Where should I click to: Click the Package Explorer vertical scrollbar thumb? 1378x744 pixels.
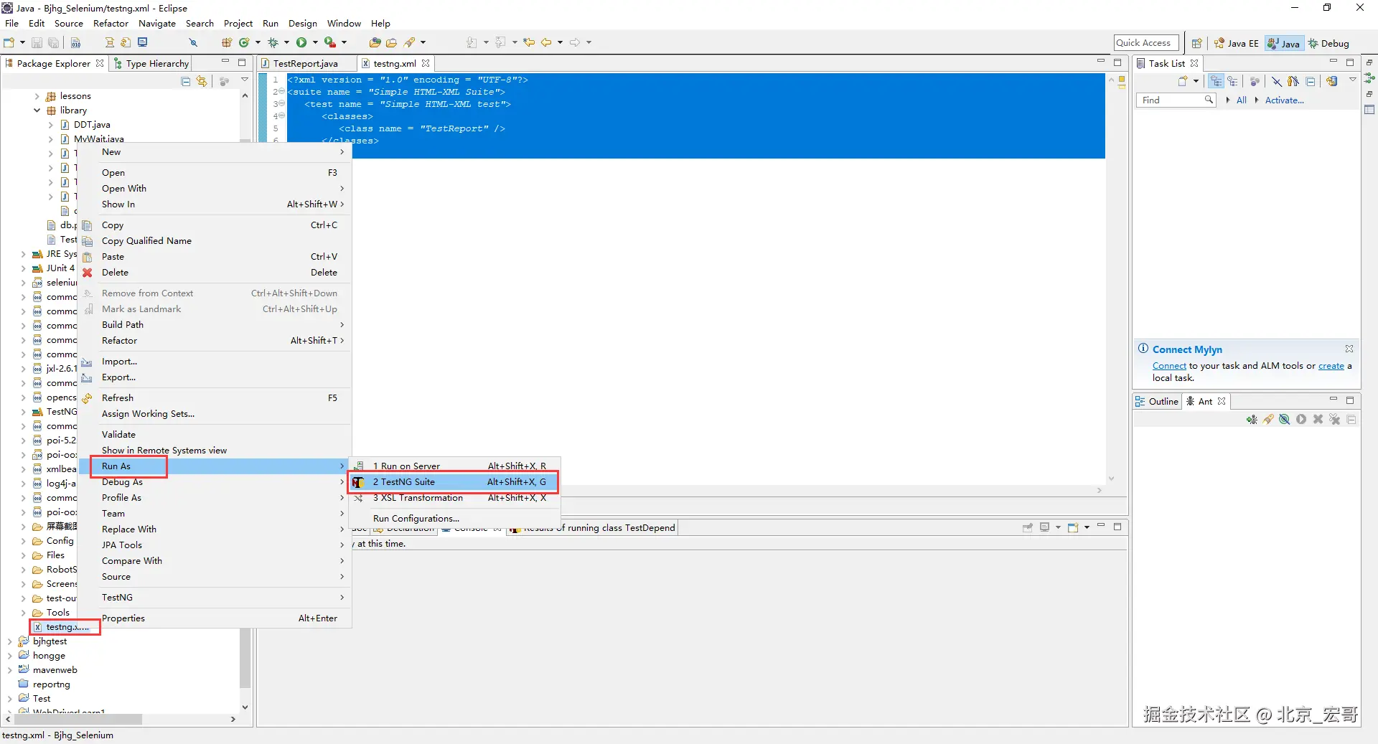(x=245, y=657)
